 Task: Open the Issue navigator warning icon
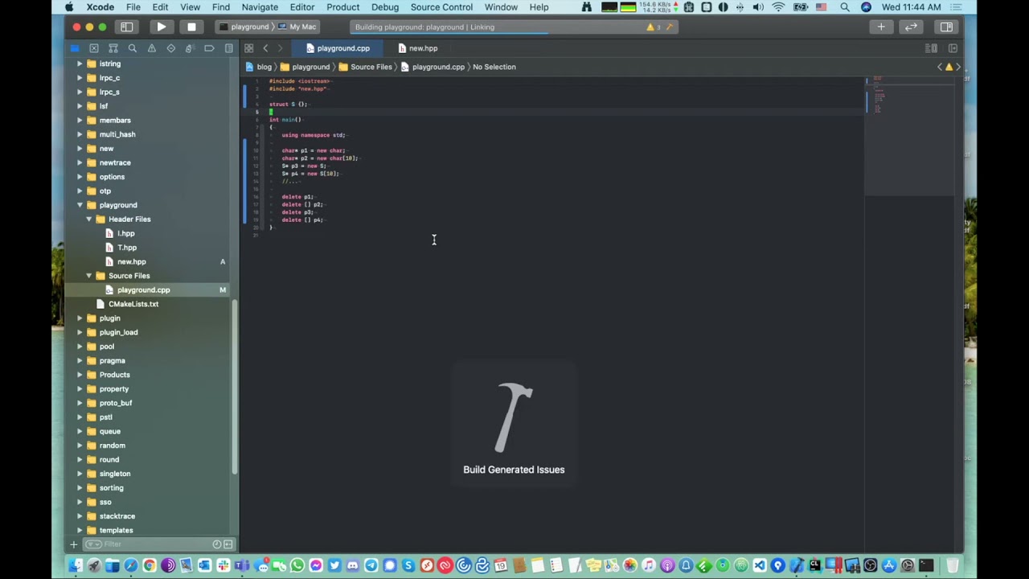pos(151,48)
